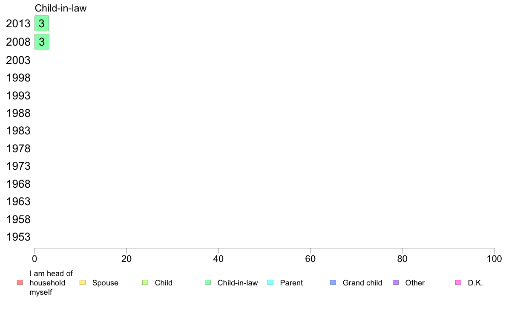The width and height of the screenshot is (506, 314).
Task: Click the Parent legend label
Action: point(291,283)
